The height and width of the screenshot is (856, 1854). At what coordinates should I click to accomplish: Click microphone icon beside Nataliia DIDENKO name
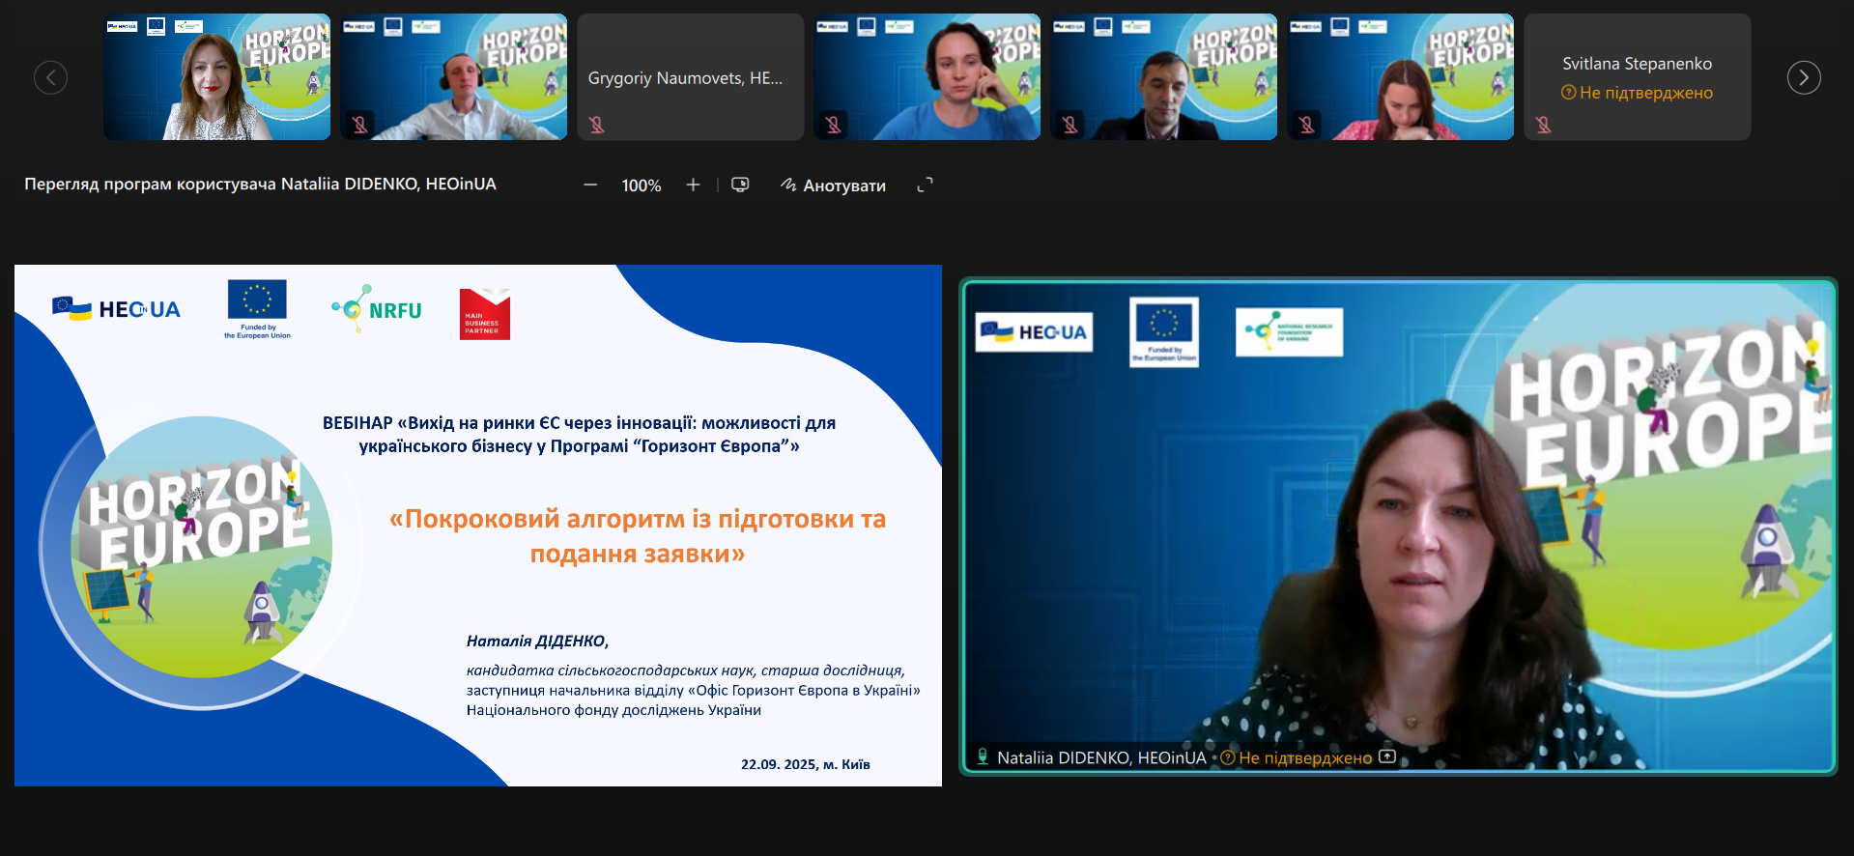[983, 756]
